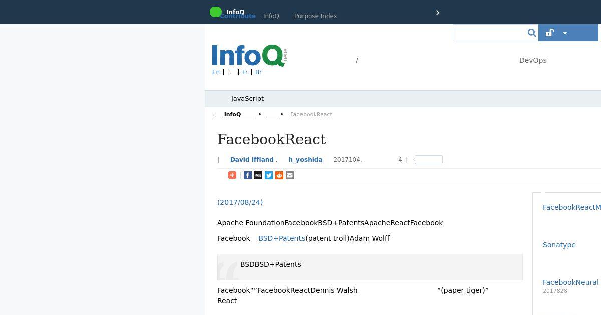This screenshot has width=601, height=315.
Task: Click the unlocked padlock login icon
Action: pyautogui.click(x=549, y=33)
